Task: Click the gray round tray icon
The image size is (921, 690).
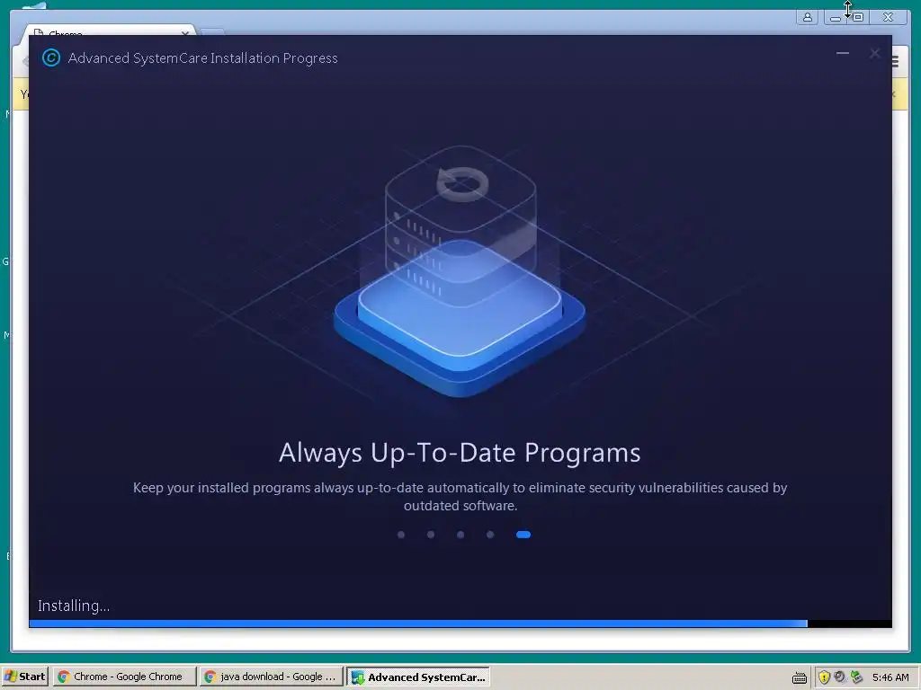Action: point(839,677)
